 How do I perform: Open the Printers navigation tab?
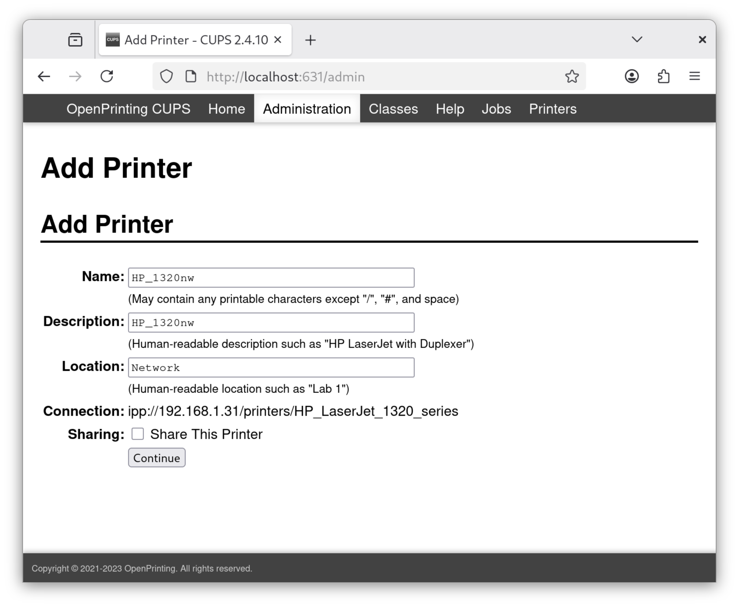(x=553, y=109)
